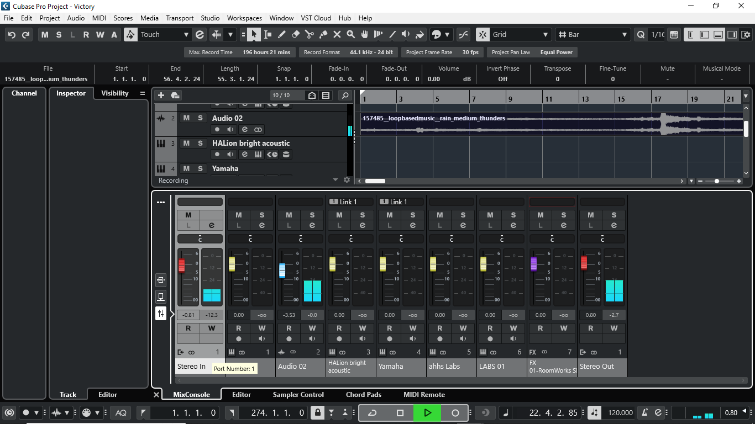Click the Undo arrow icon
755x424 pixels.
pos(12,35)
